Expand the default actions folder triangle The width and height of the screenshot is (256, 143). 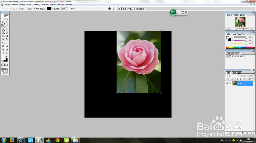pyautogui.click(x=233, y=56)
